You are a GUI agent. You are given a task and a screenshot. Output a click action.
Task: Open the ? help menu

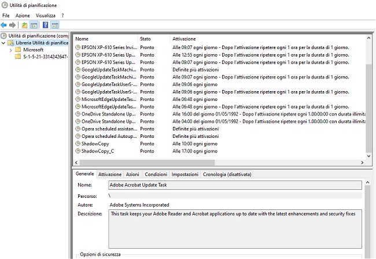pos(62,16)
